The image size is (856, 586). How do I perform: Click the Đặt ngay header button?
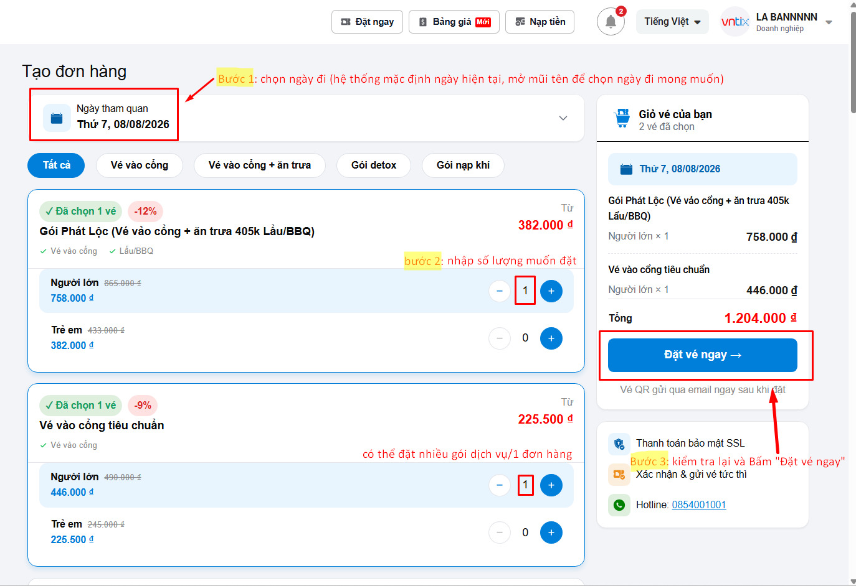tap(368, 22)
